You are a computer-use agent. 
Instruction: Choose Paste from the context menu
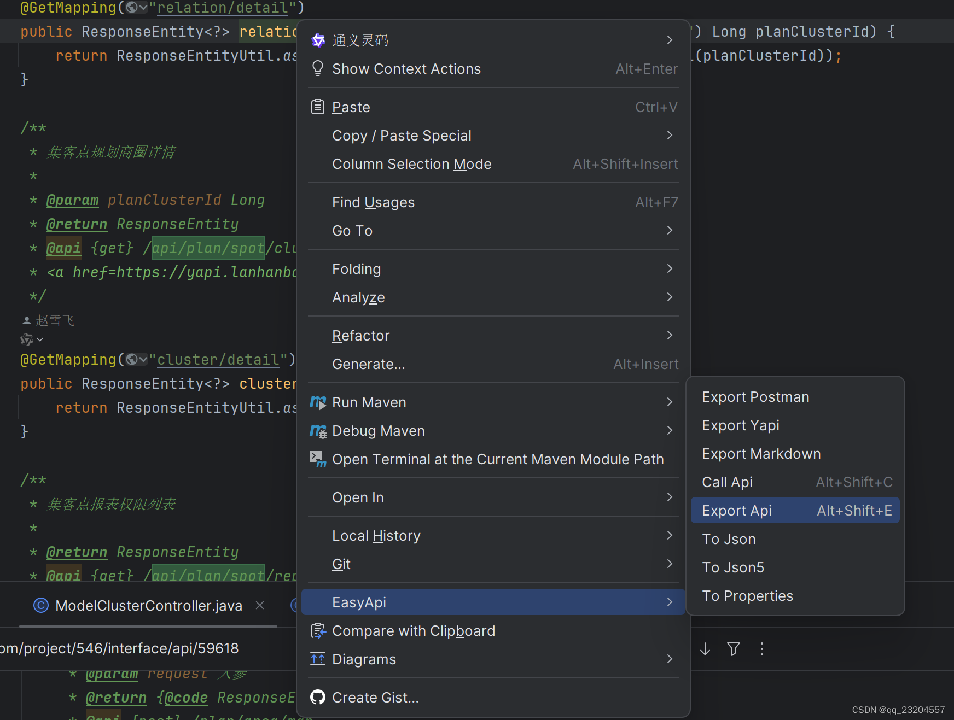tap(493, 107)
